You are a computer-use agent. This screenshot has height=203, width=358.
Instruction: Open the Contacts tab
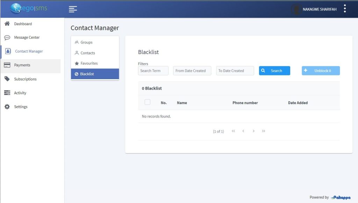(x=88, y=53)
